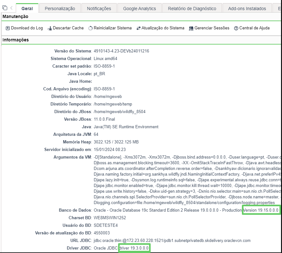Click the BD update version 4550003
The height and width of the screenshot is (253, 282).
(102, 233)
